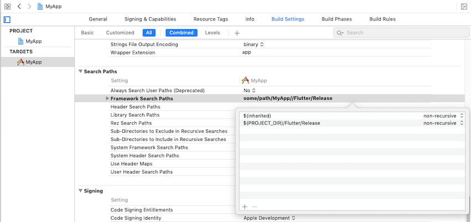Select the Header Search Paths setting

pos(135,107)
